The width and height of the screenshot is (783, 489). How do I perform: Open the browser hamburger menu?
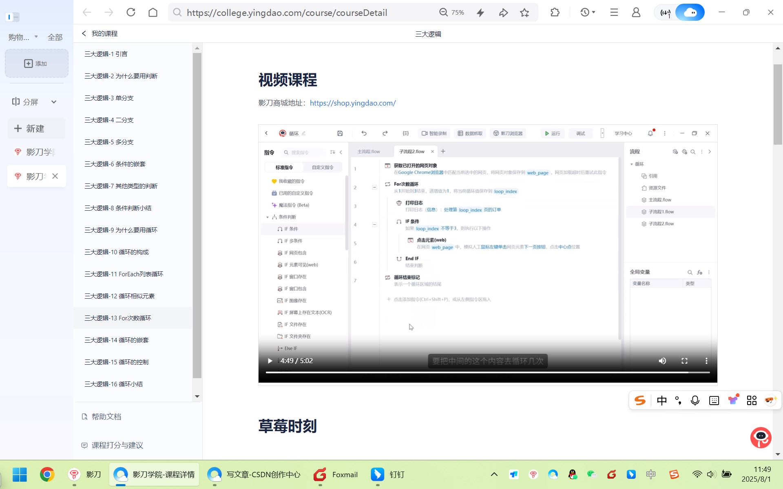pos(614,12)
